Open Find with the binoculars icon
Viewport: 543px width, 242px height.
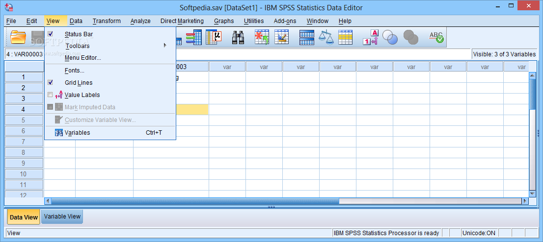pos(238,37)
